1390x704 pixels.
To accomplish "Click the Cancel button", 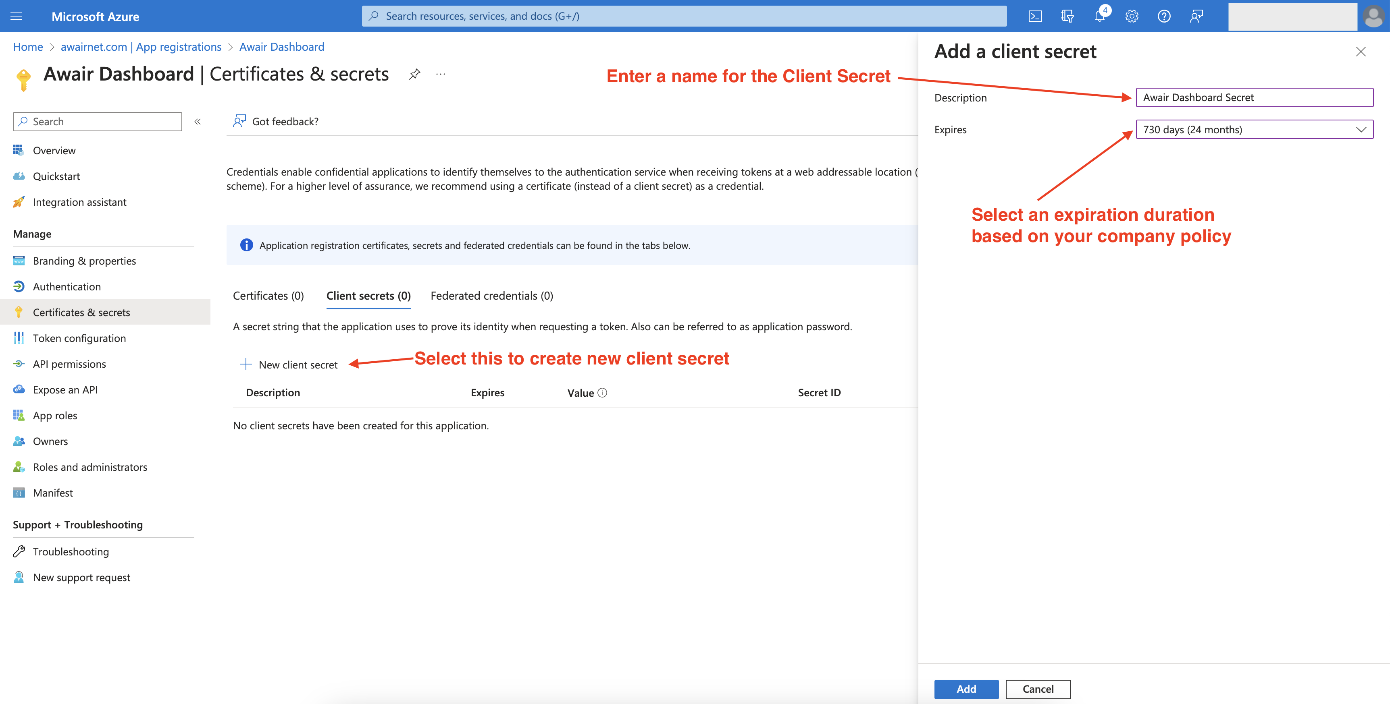I will coord(1038,689).
